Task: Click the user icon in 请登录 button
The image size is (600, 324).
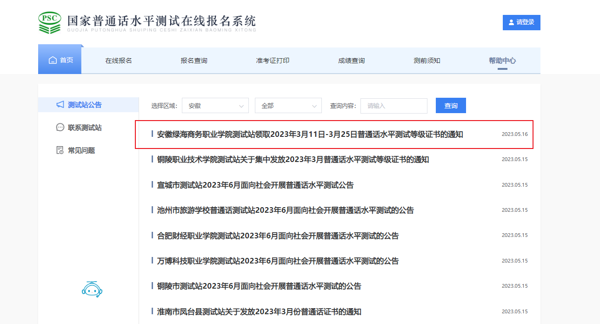Action: (x=512, y=22)
